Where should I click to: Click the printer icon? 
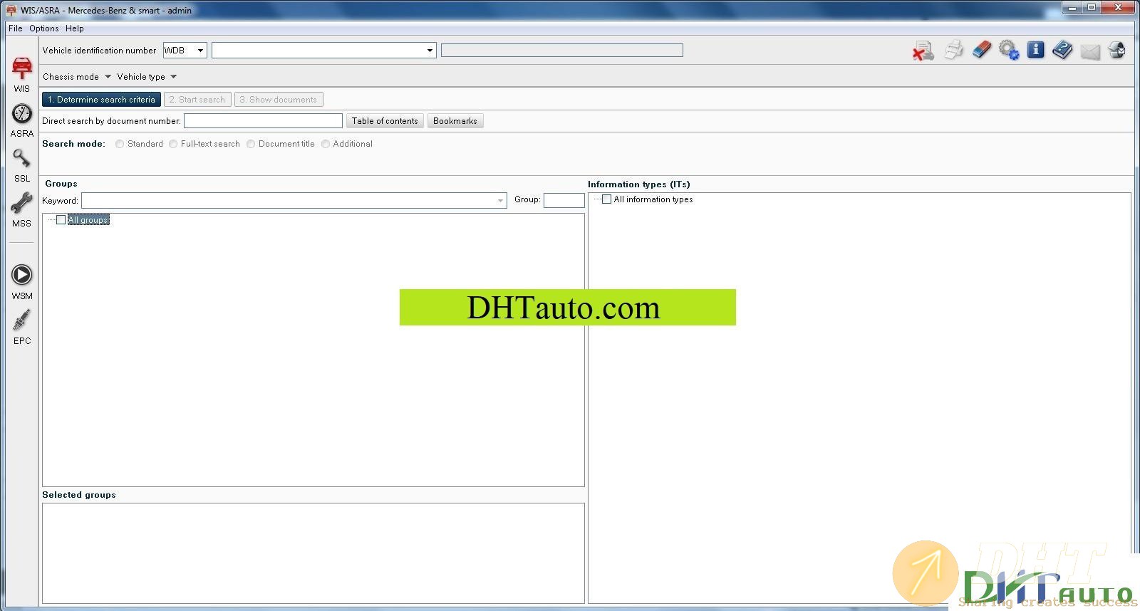pyautogui.click(x=953, y=50)
